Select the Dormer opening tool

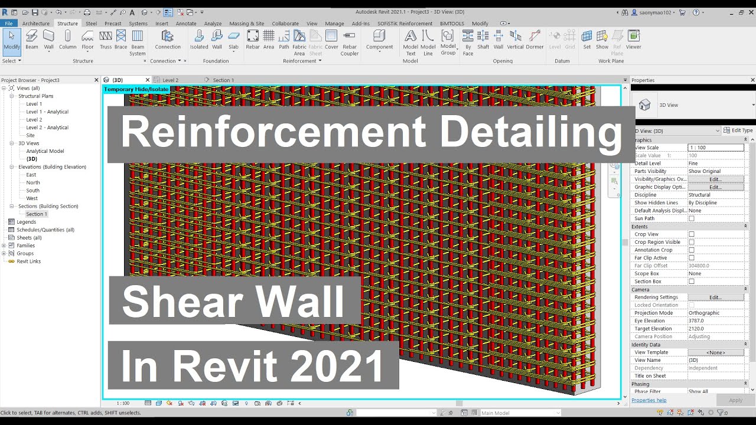pos(535,40)
